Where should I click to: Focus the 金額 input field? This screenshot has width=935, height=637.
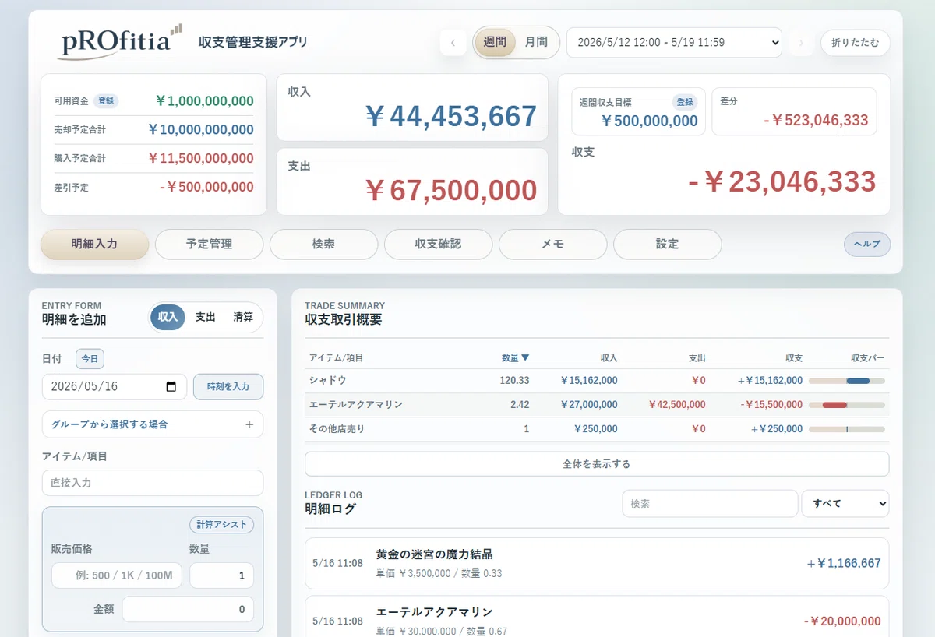pyautogui.click(x=188, y=609)
